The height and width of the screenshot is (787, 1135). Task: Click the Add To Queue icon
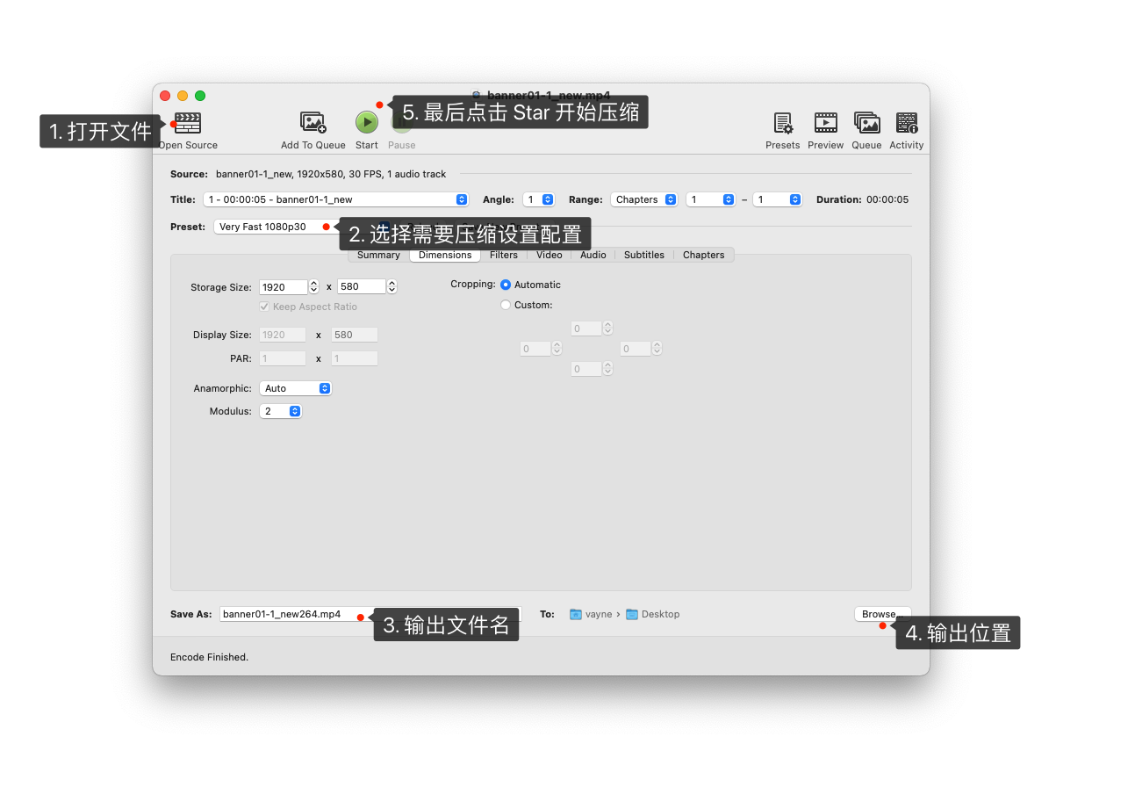312,123
